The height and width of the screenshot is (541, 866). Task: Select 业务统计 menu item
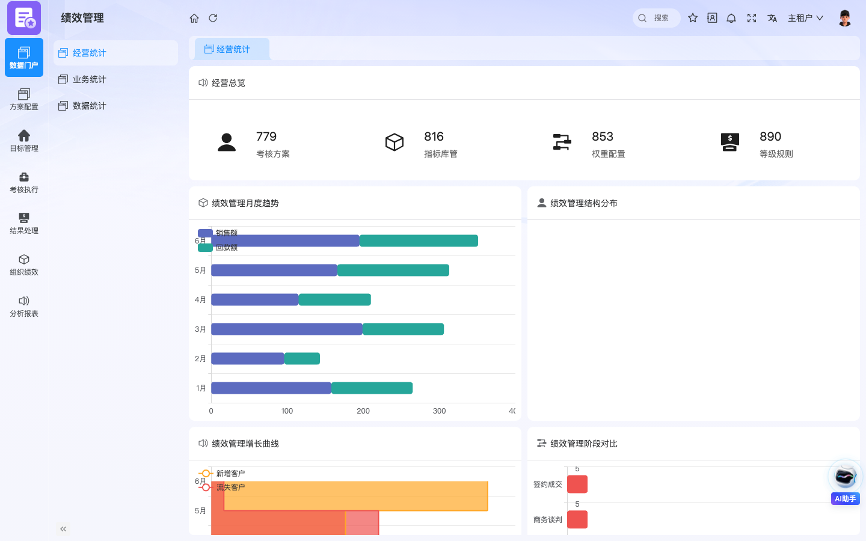115,79
